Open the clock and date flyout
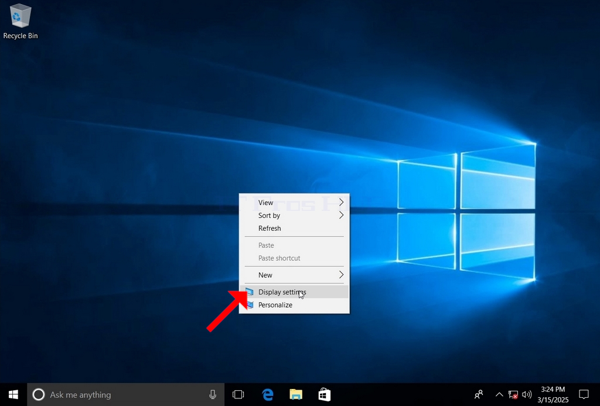 [553, 394]
